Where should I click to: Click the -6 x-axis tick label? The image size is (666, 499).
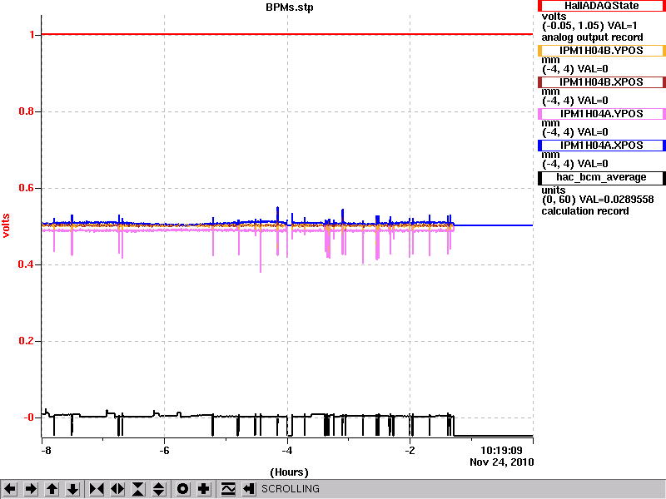164,451
